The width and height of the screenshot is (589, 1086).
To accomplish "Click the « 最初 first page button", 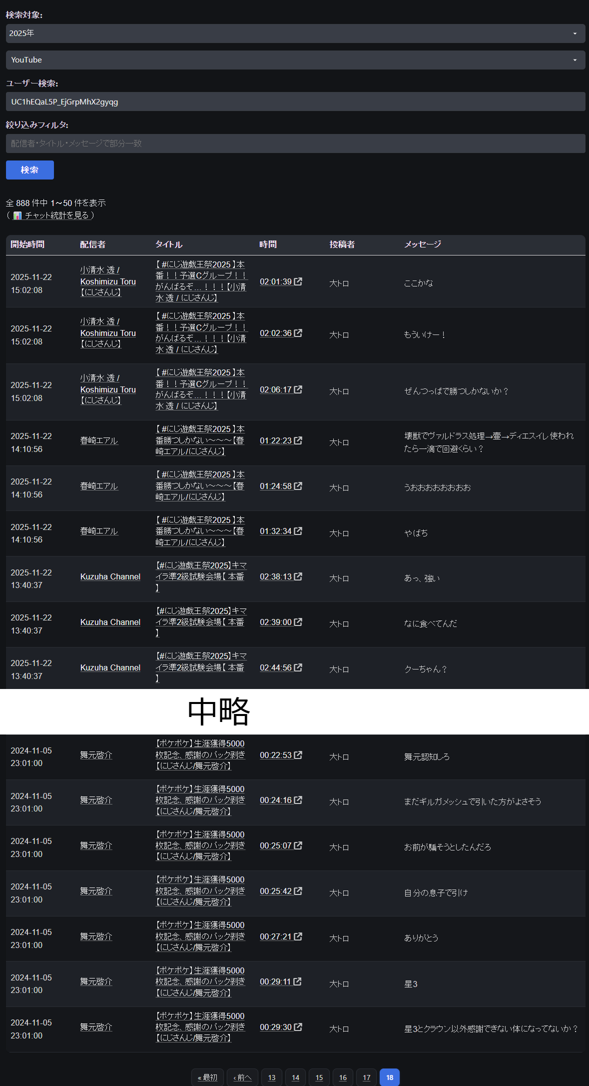I will click(207, 1077).
